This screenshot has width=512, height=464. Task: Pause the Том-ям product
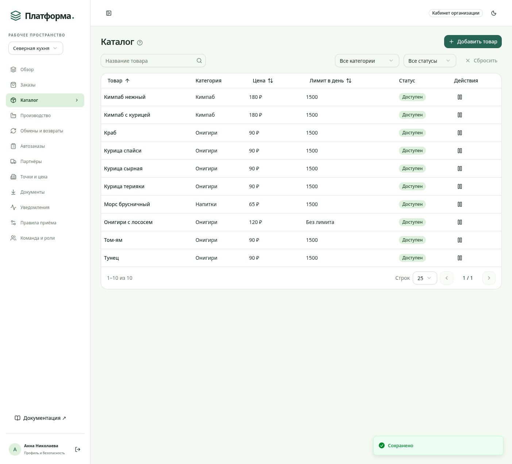coord(460,240)
